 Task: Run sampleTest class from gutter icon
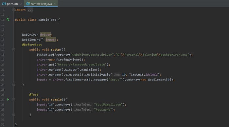click(x=8, y=20)
